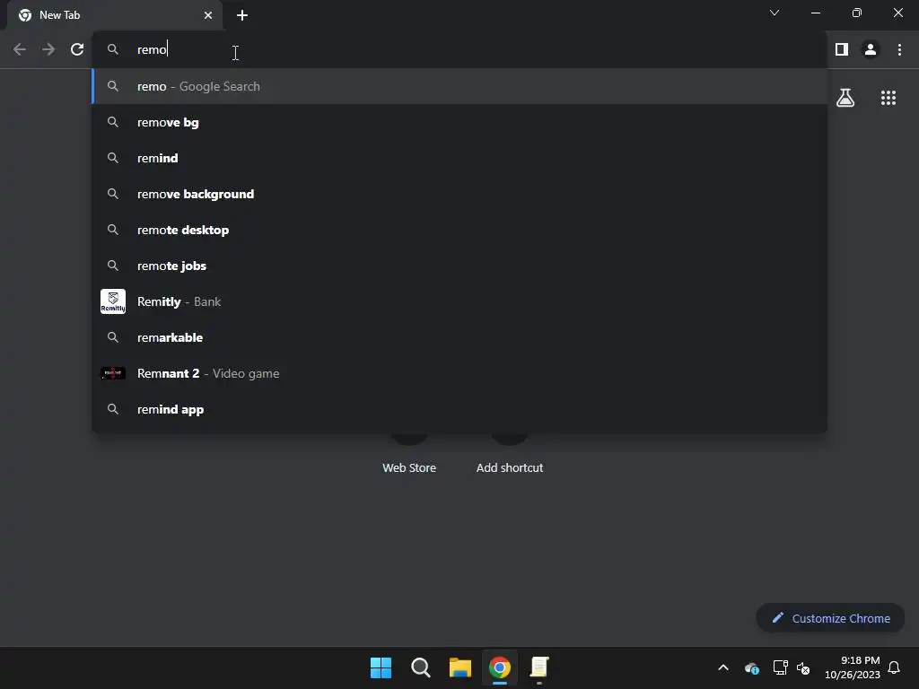Click the cloud sync tray icon
Screen dimensions: 919x689
(752, 667)
